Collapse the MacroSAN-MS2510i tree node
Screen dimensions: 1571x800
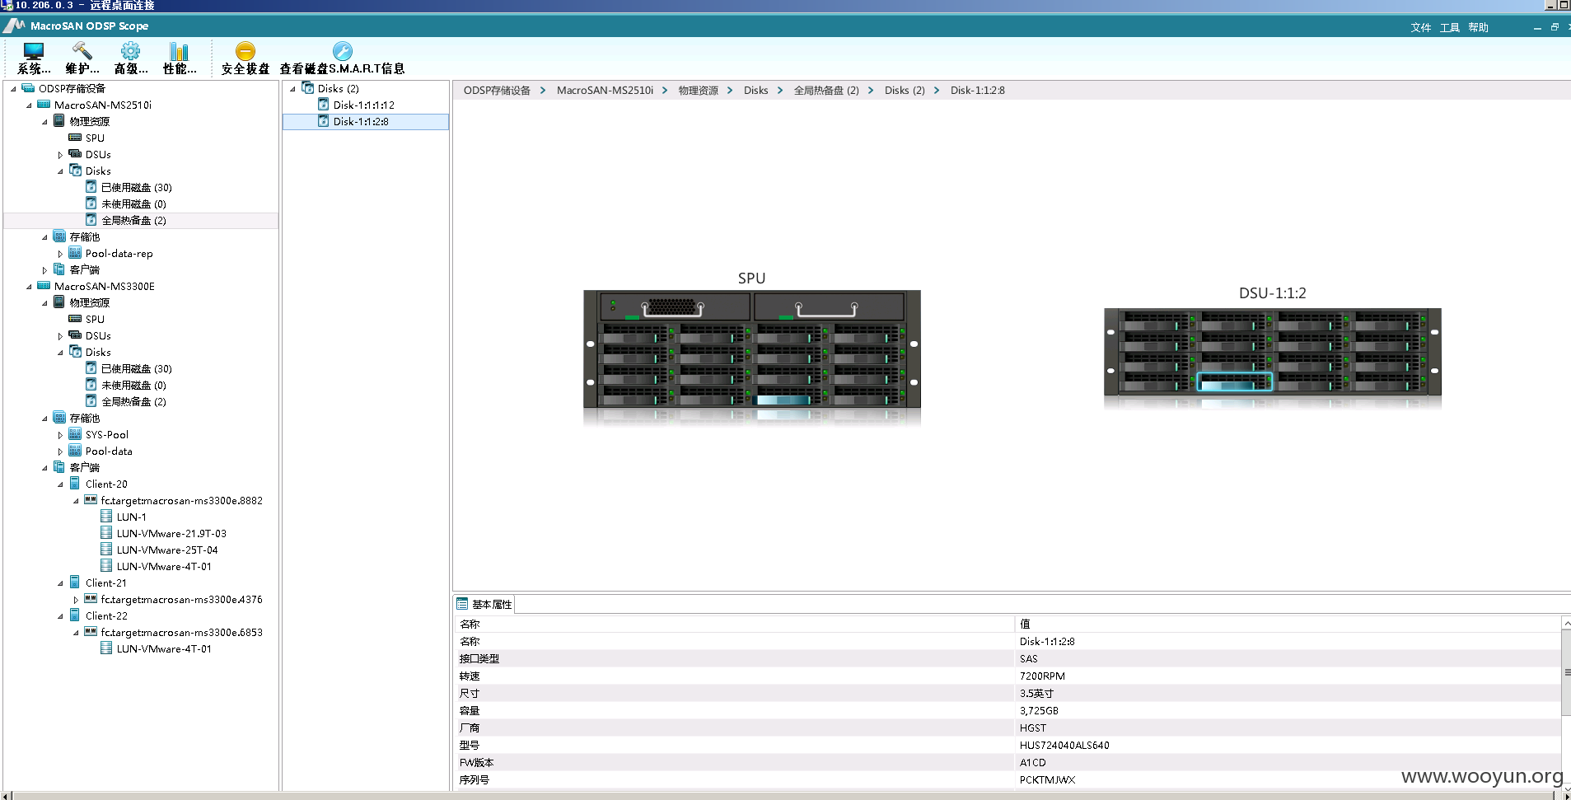(x=29, y=105)
